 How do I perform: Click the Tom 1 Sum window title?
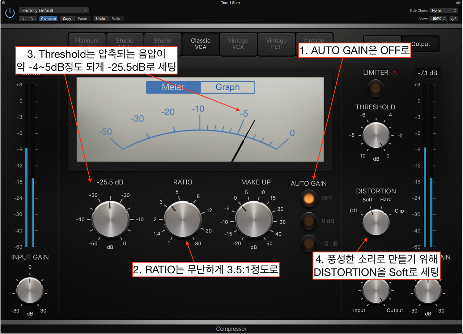[230, 3]
